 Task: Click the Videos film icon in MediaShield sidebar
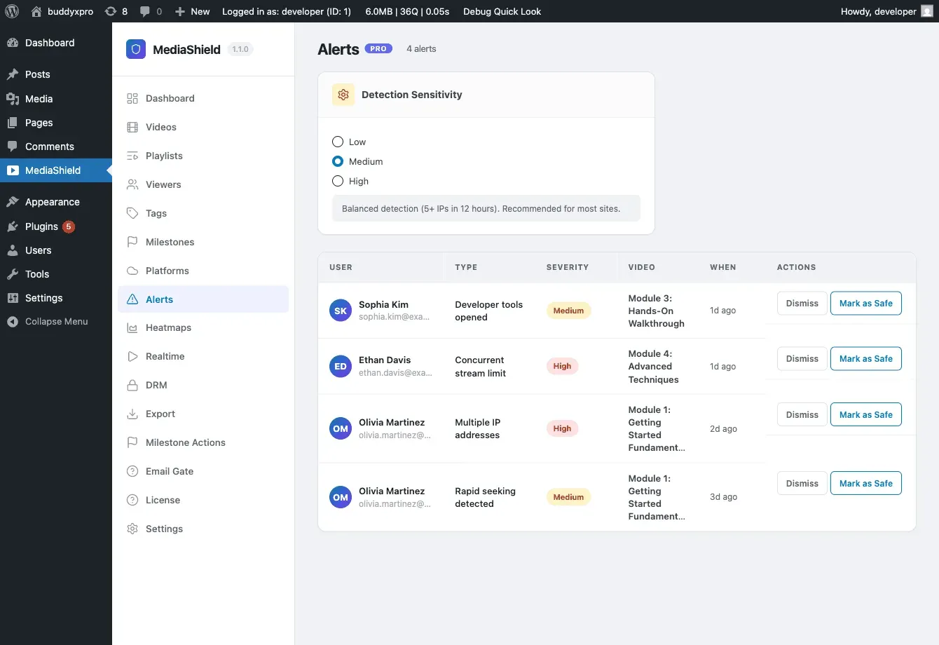132,127
